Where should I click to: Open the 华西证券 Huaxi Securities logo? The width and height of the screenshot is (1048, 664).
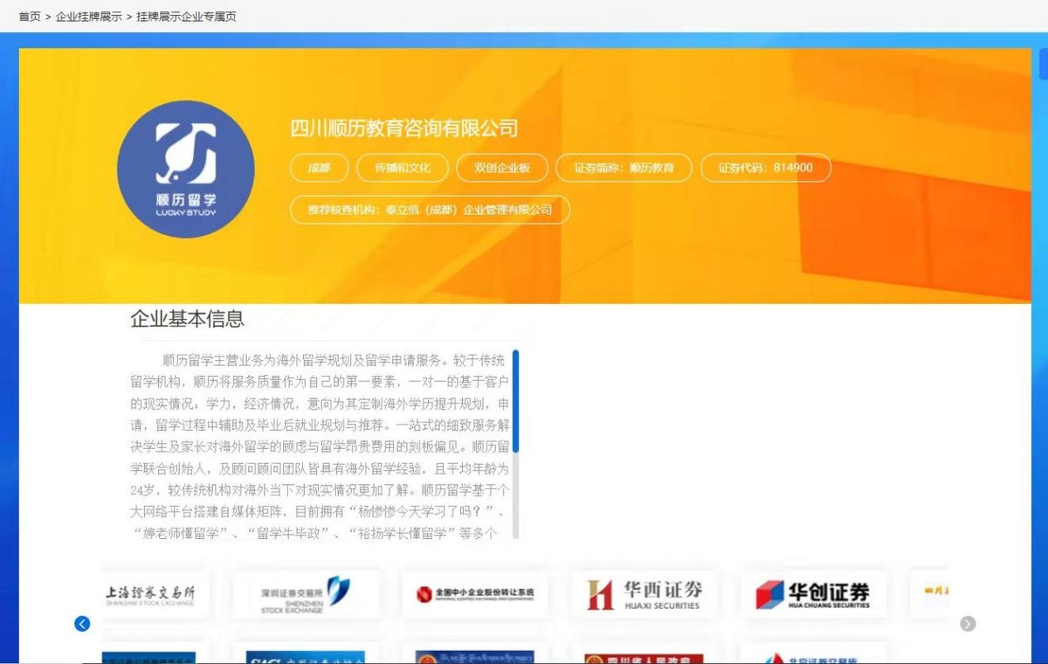(x=645, y=595)
